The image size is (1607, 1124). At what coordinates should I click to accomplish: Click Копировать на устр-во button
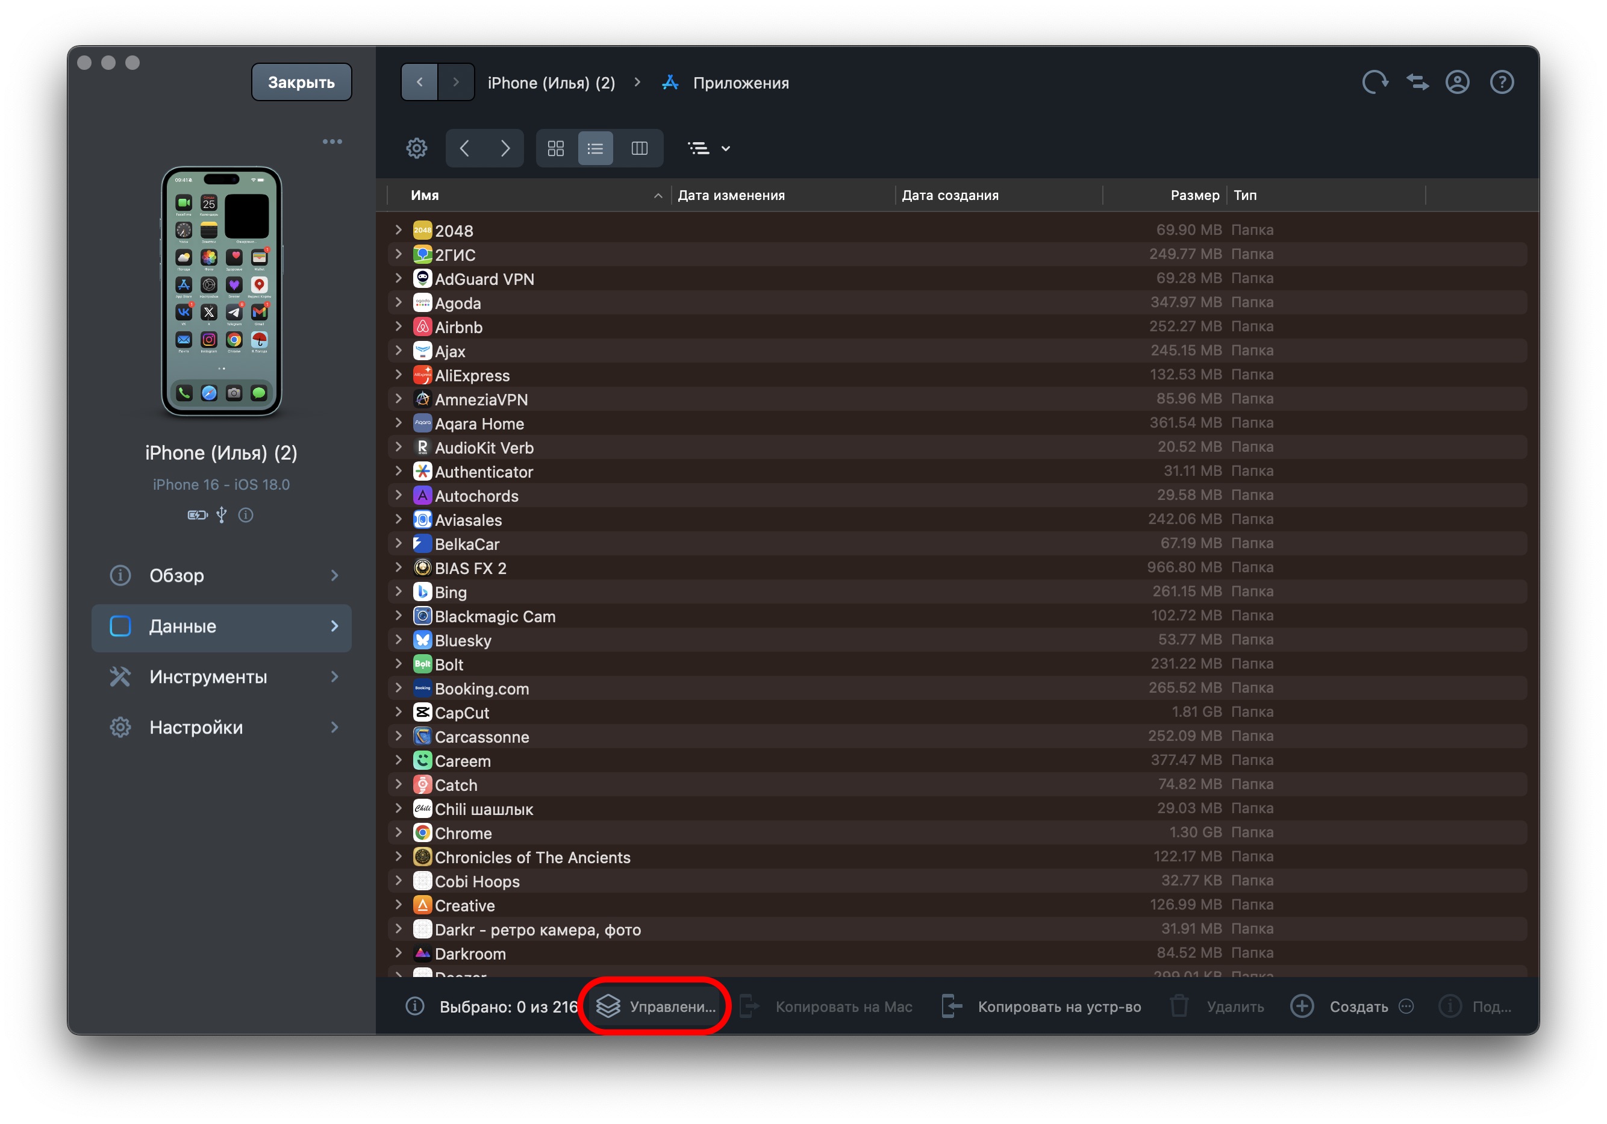point(1041,1007)
